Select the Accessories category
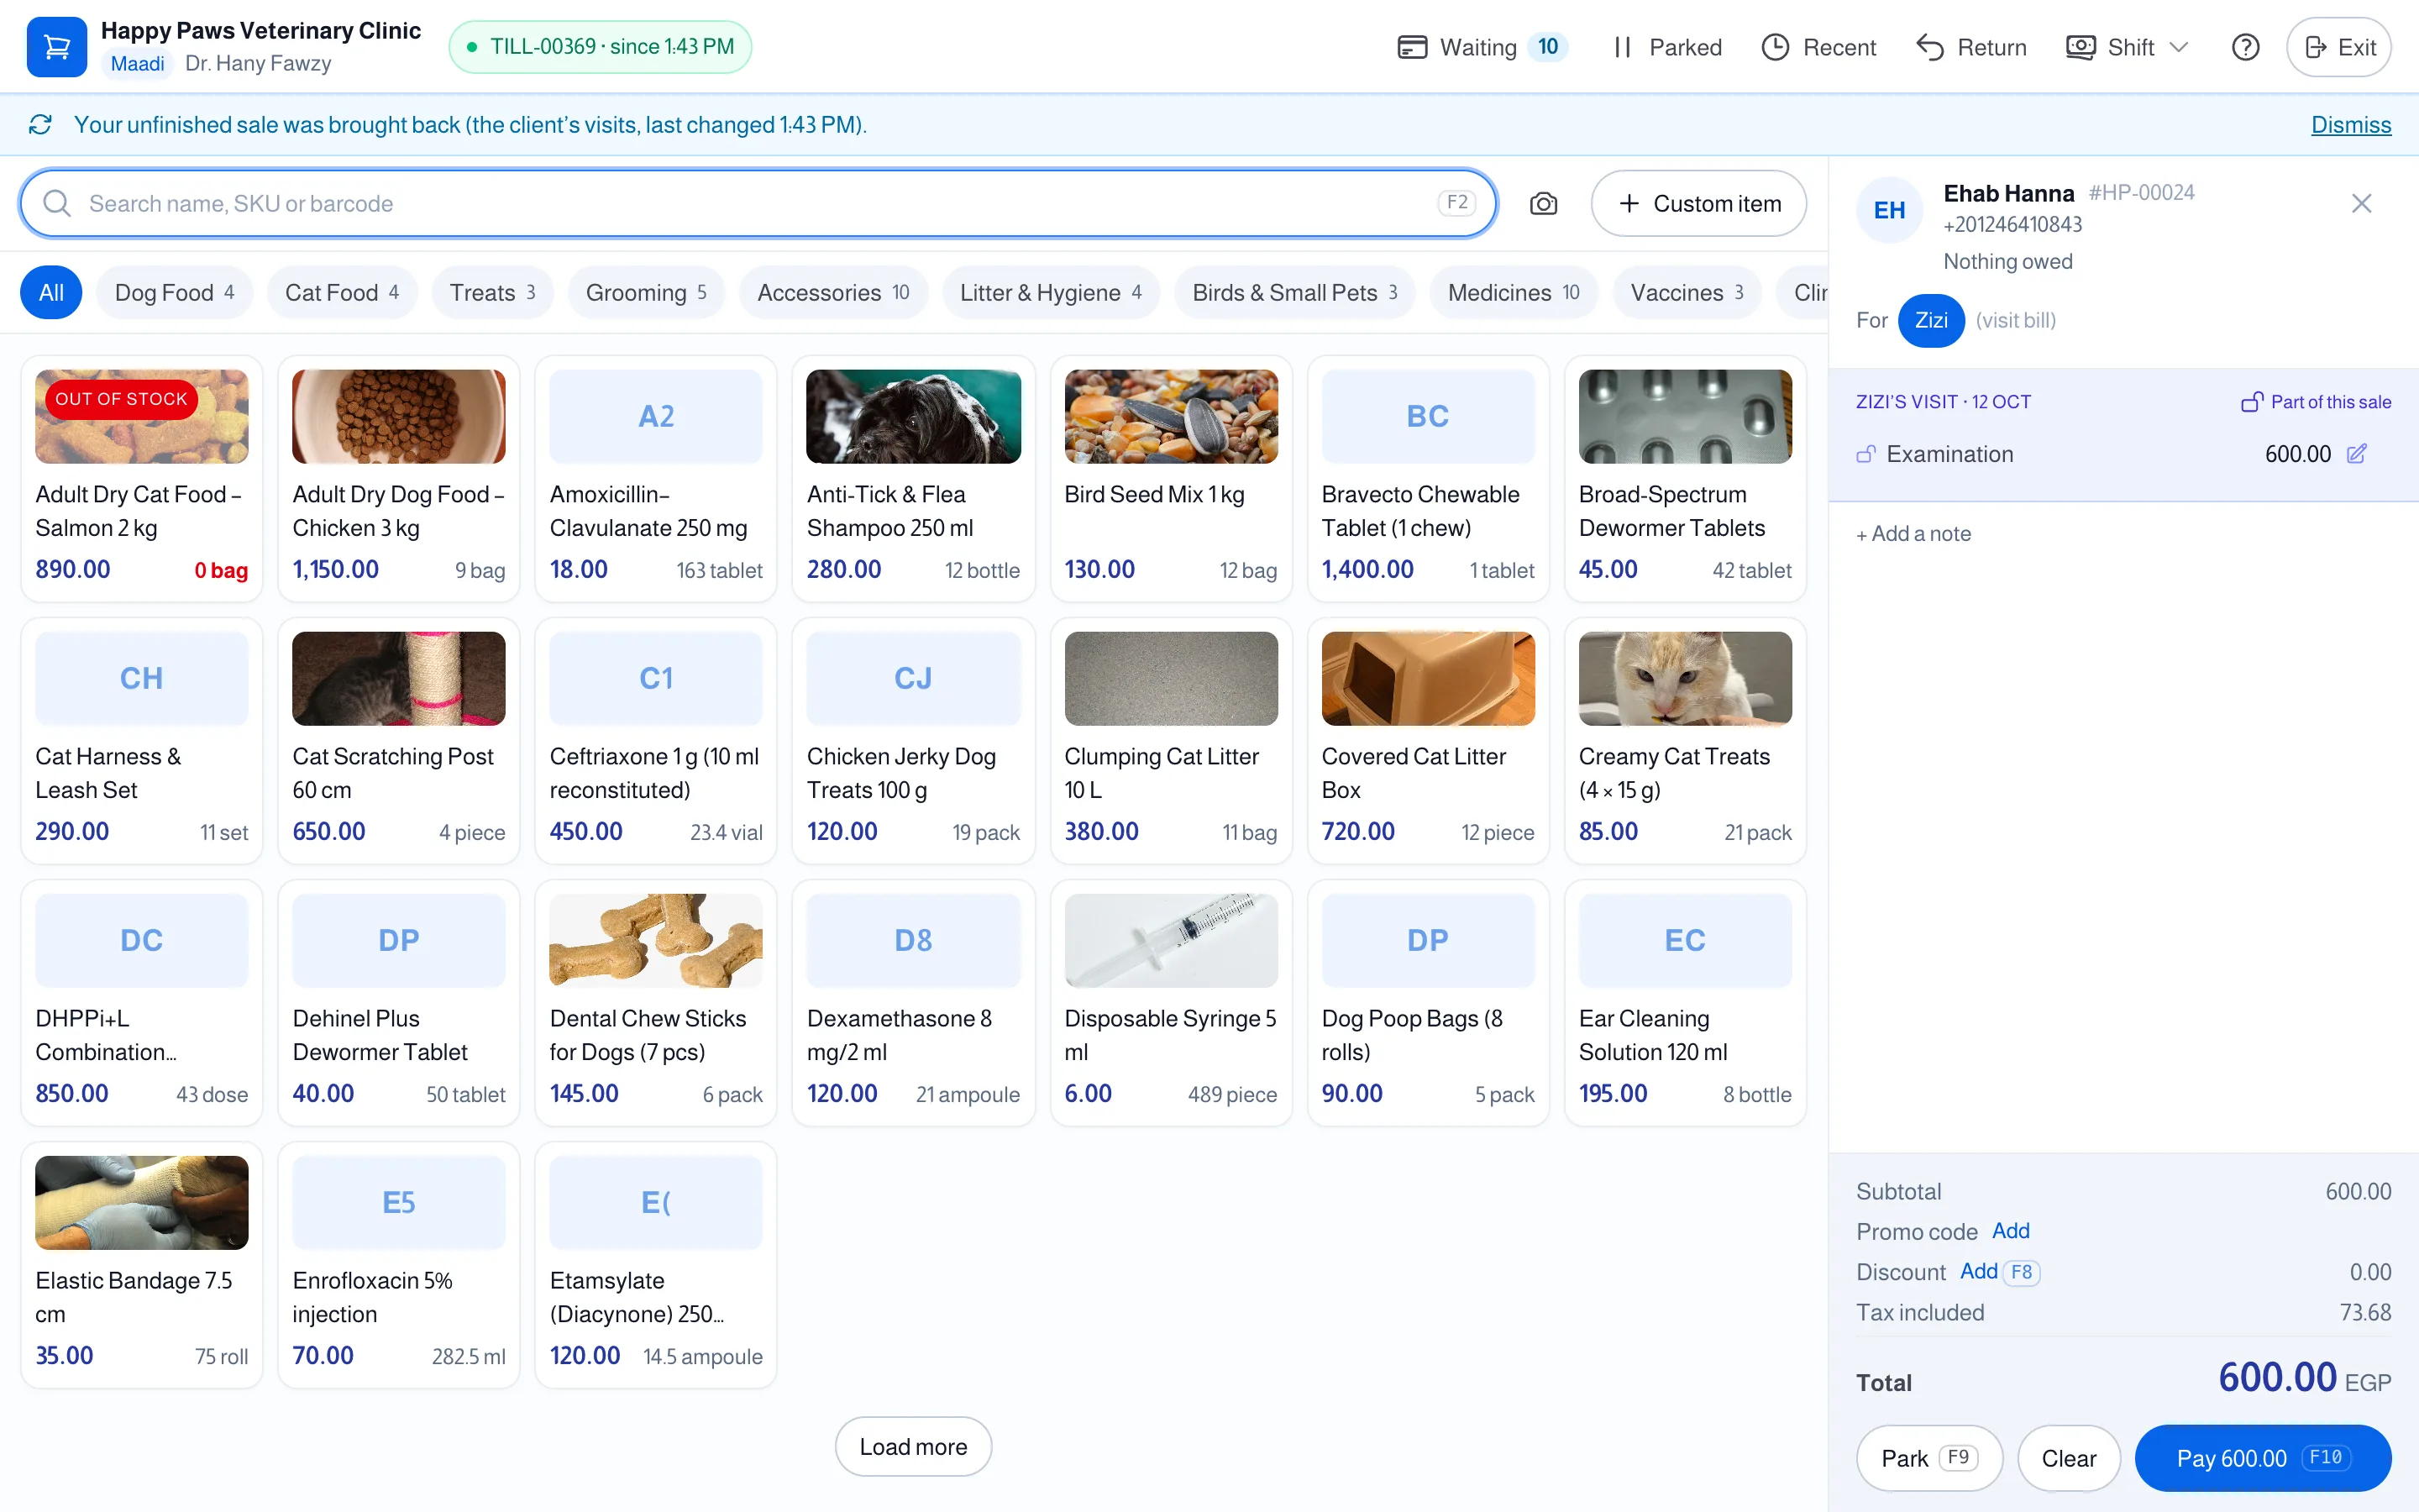The height and width of the screenshot is (1512, 2419). pyautogui.click(x=832, y=293)
